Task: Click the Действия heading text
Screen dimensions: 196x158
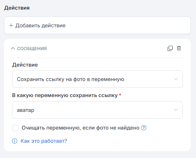Action: pyautogui.click(x=17, y=8)
